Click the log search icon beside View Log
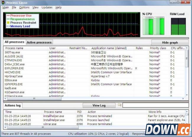Viewport: 192px width, 137px height. click(x=119, y=105)
